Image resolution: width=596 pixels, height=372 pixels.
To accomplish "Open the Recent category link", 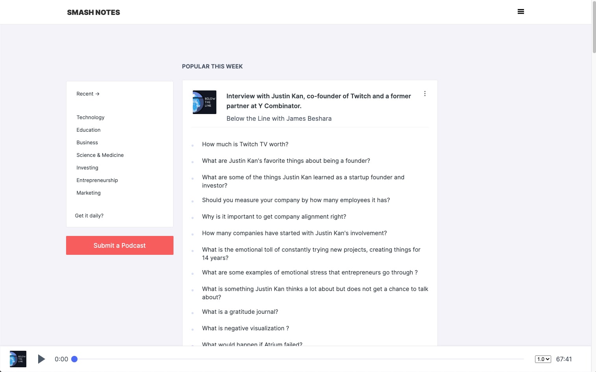I will [88, 94].
